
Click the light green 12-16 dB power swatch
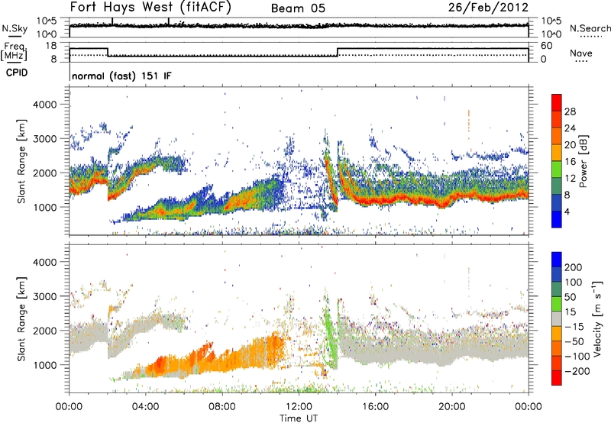557,169
